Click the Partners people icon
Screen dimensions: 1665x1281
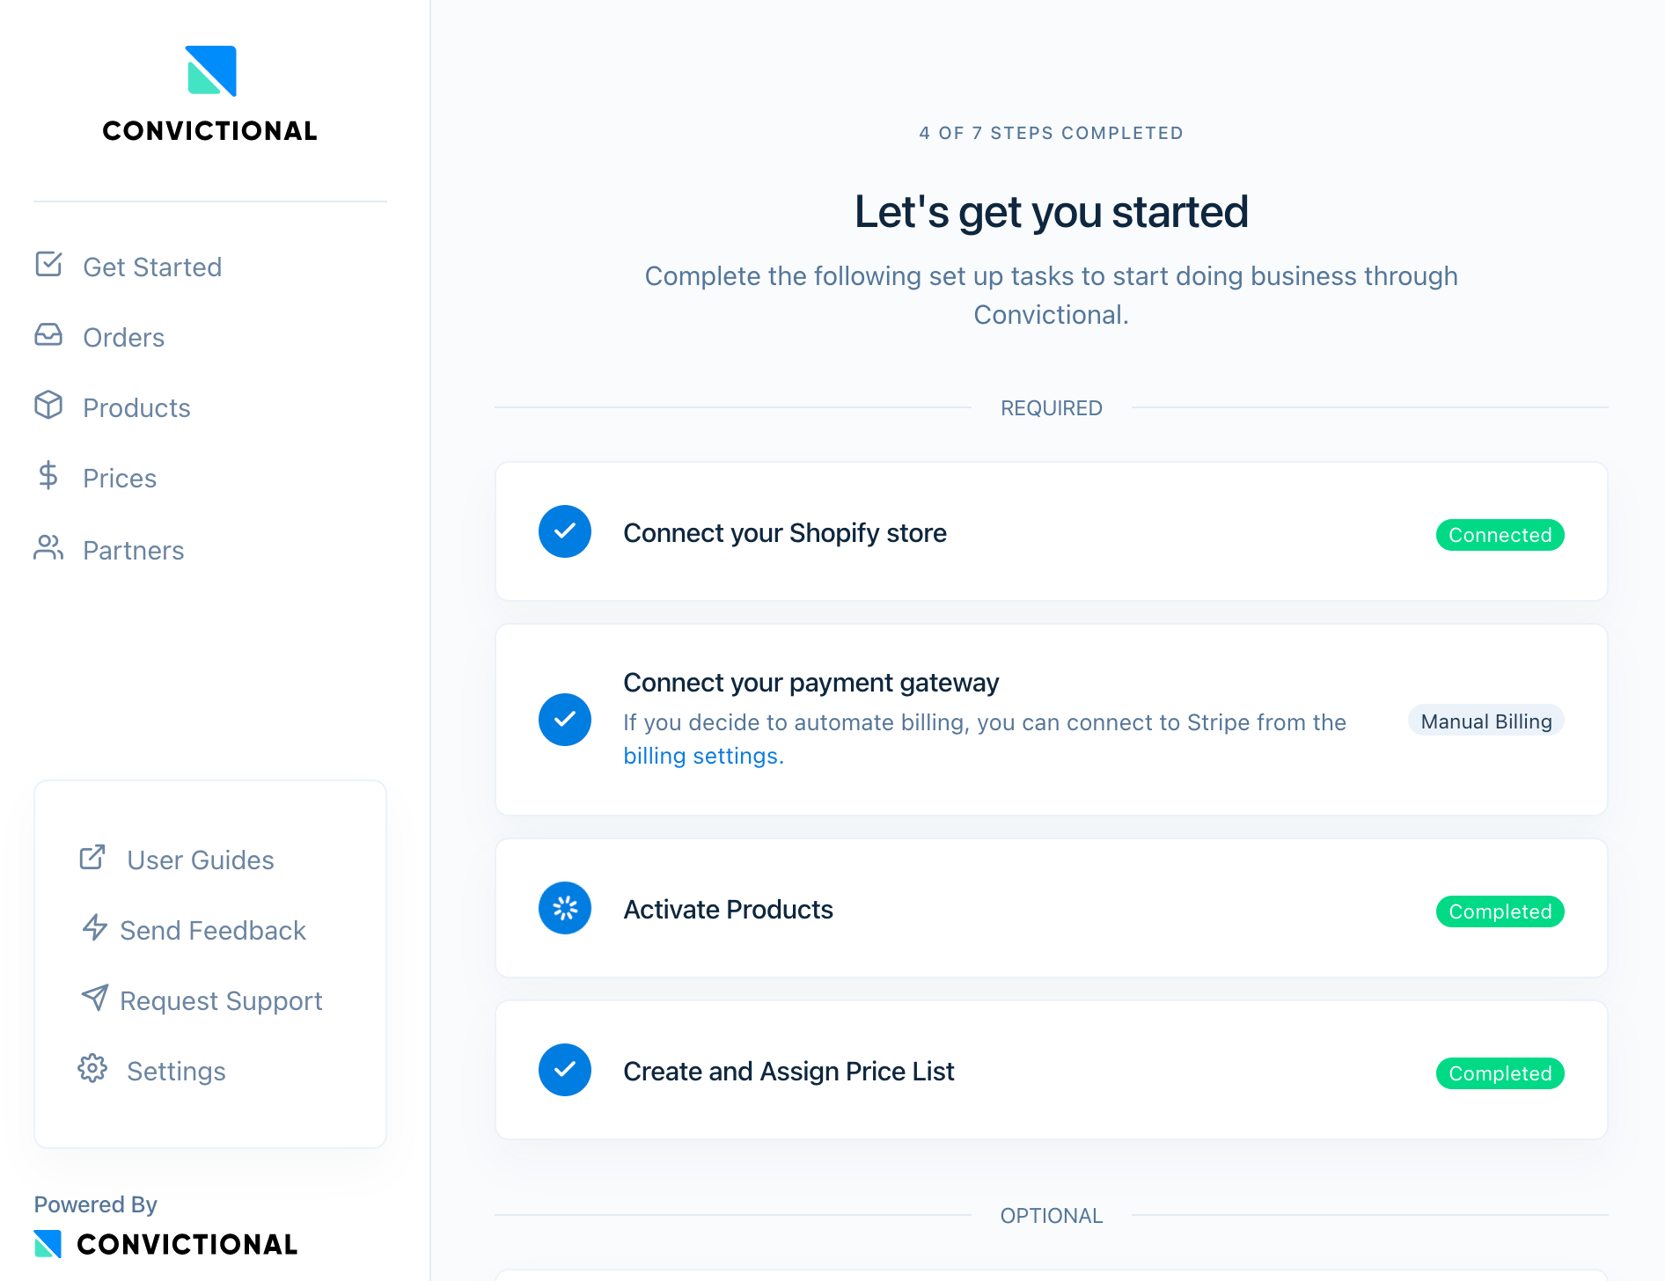point(48,548)
